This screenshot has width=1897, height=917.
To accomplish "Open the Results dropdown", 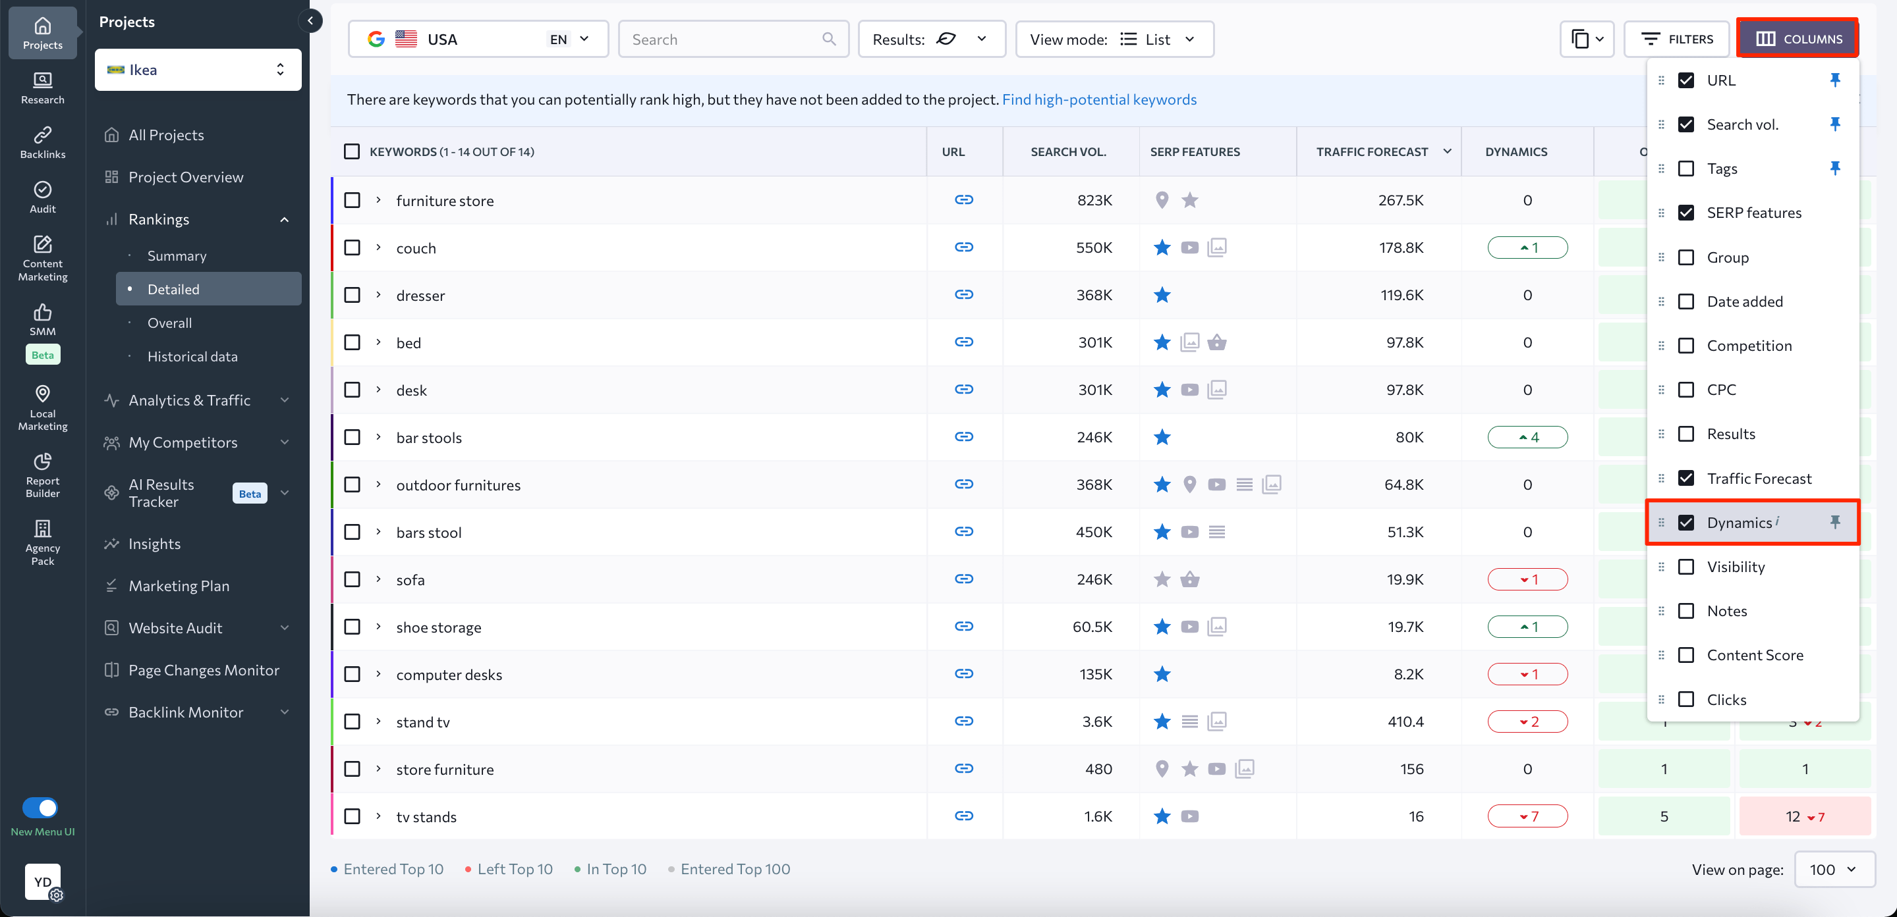I will (932, 39).
